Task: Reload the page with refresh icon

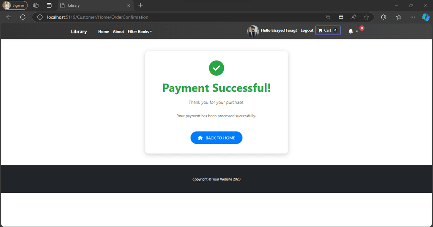Action: click(23, 17)
